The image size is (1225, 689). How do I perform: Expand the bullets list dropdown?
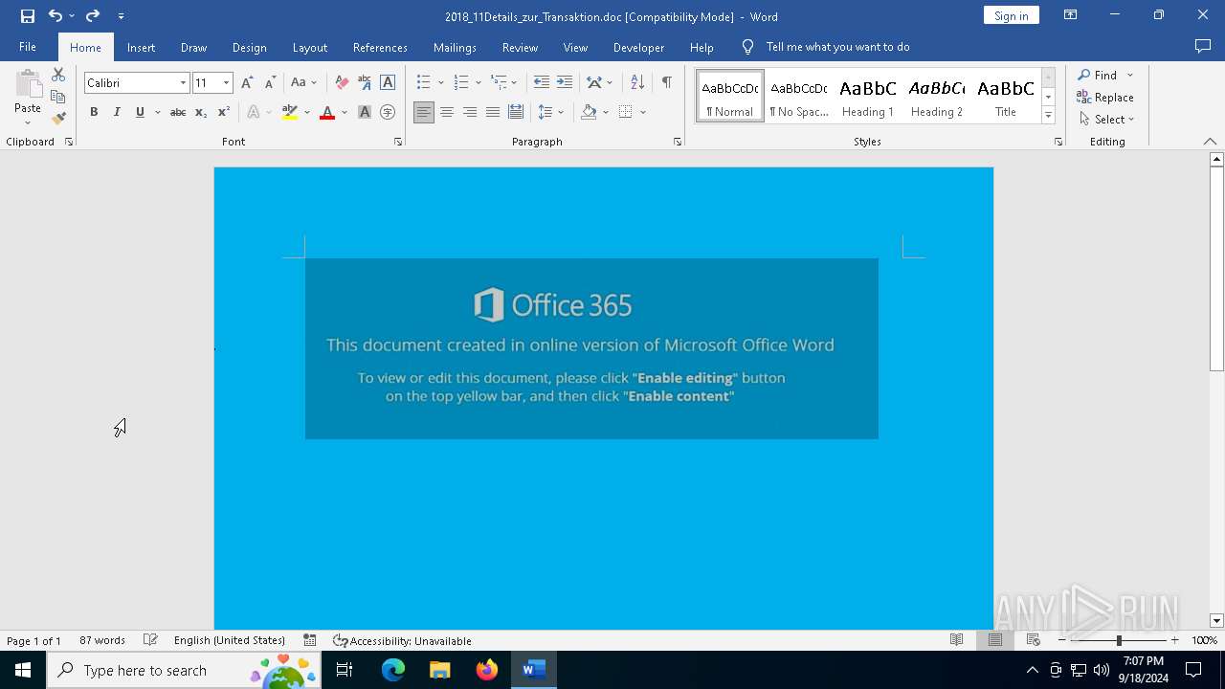[440, 82]
